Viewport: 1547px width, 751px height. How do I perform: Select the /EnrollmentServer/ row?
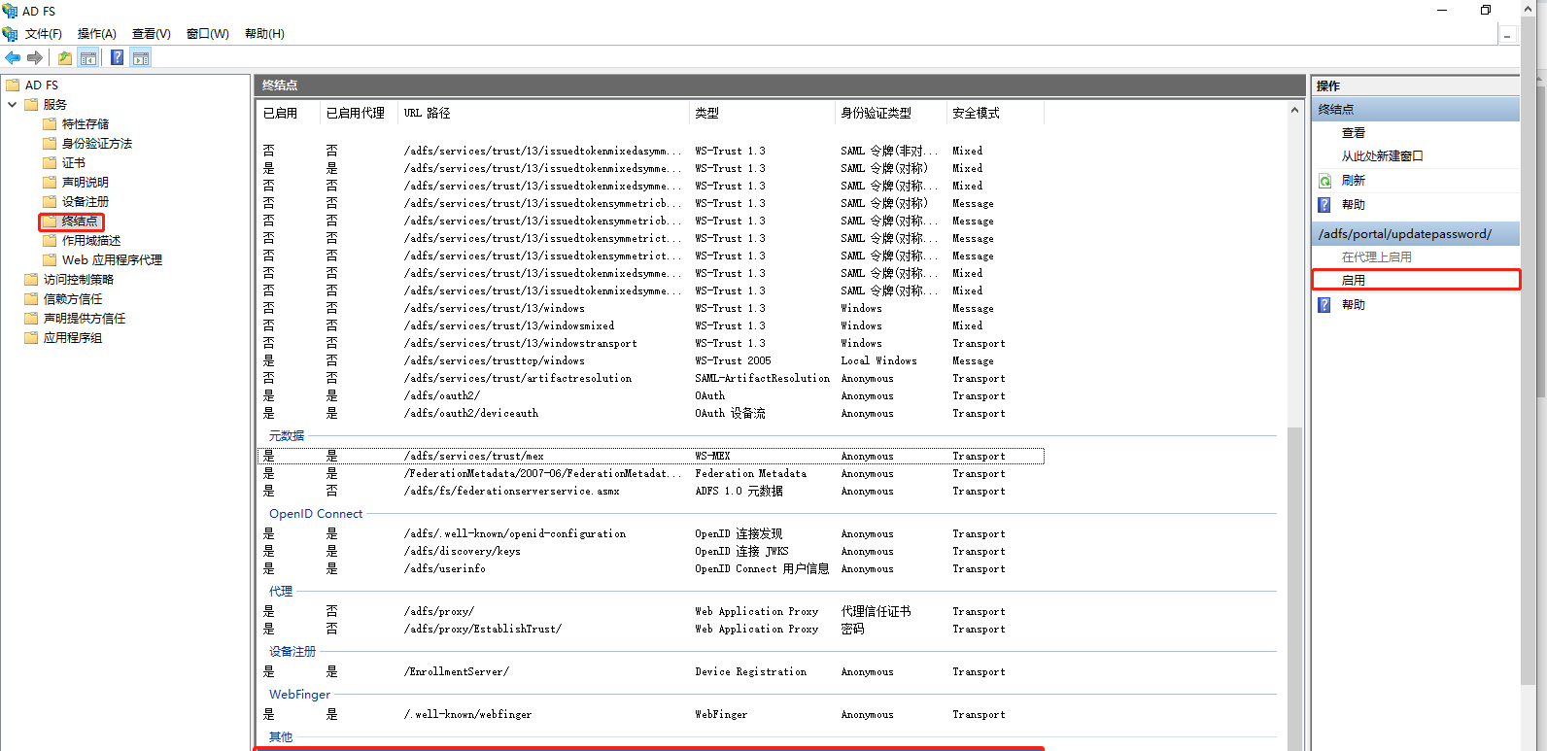651,672
